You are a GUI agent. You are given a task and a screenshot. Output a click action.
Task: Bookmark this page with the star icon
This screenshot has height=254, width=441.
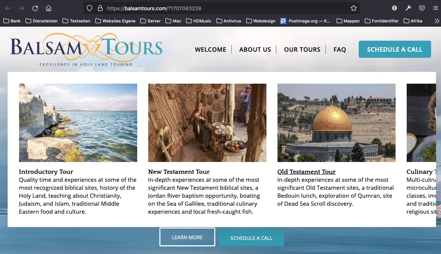click(354, 8)
